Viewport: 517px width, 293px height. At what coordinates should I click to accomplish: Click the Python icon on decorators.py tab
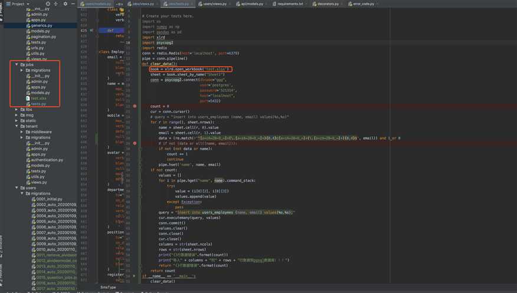point(314,4)
